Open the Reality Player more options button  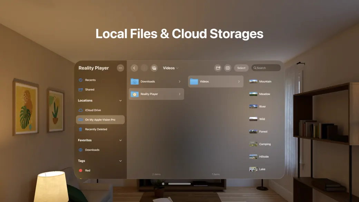(120, 68)
